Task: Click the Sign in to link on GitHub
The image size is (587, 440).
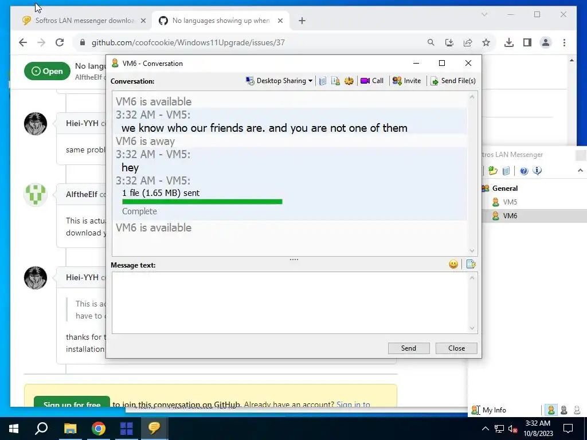Action: click(x=353, y=404)
